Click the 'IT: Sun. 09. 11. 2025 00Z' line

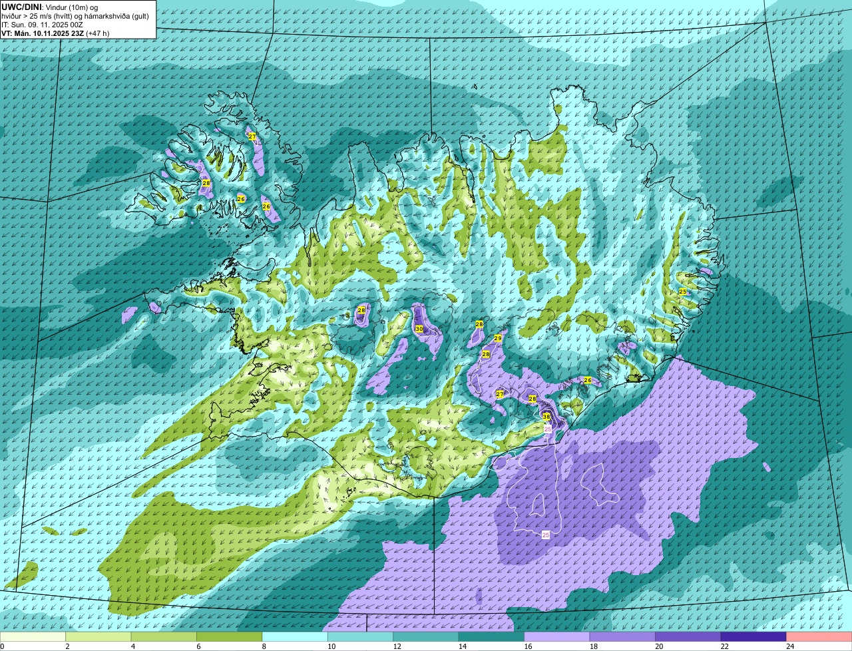(41, 24)
